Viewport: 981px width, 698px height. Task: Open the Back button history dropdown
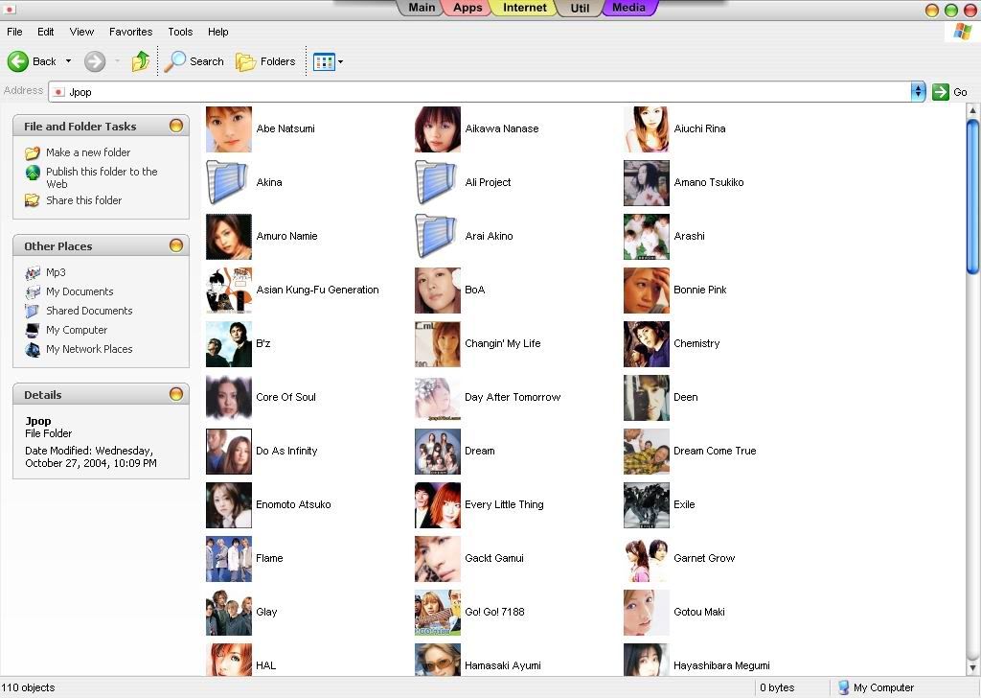pyautogui.click(x=66, y=60)
